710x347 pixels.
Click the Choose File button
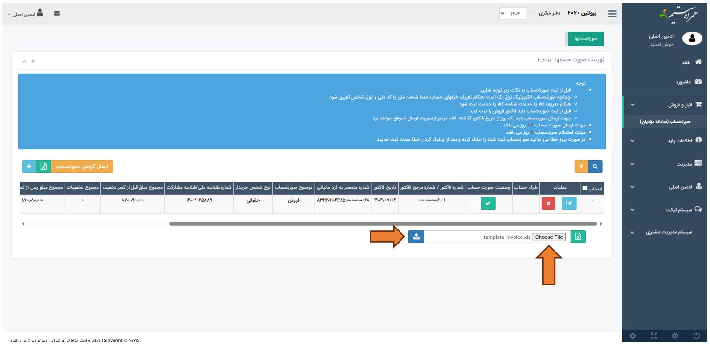tap(549, 237)
